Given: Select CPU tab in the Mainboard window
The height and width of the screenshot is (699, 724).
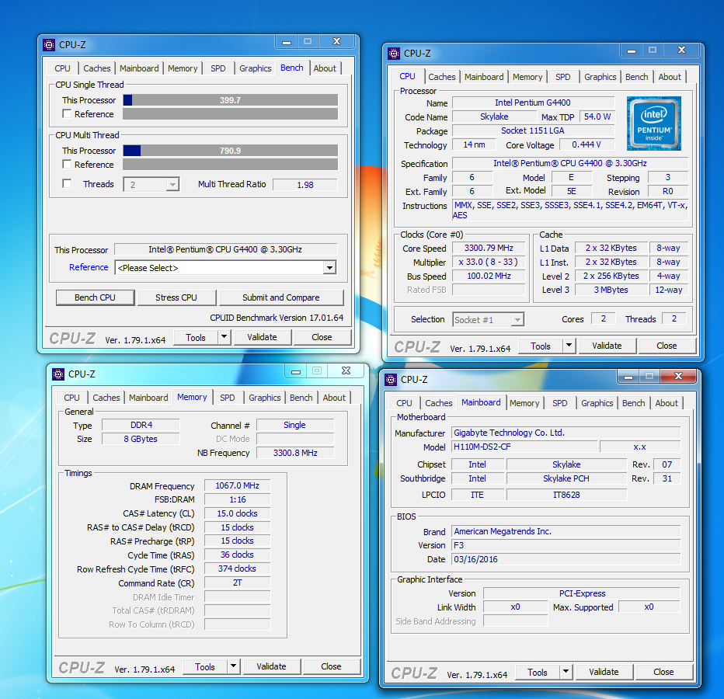Looking at the screenshot, I should tap(404, 403).
